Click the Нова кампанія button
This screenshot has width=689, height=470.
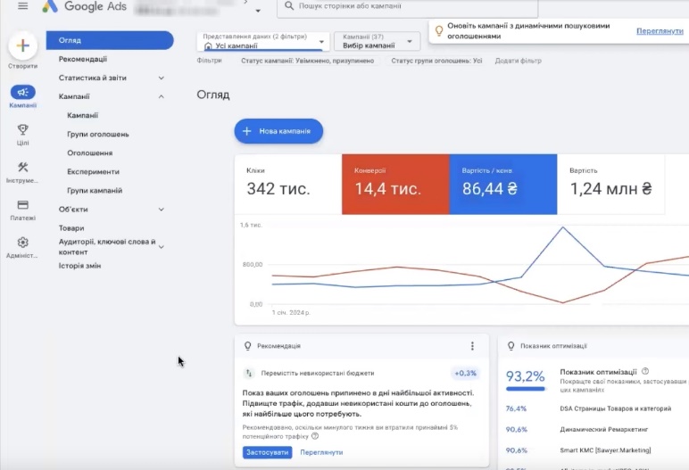[278, 131]
